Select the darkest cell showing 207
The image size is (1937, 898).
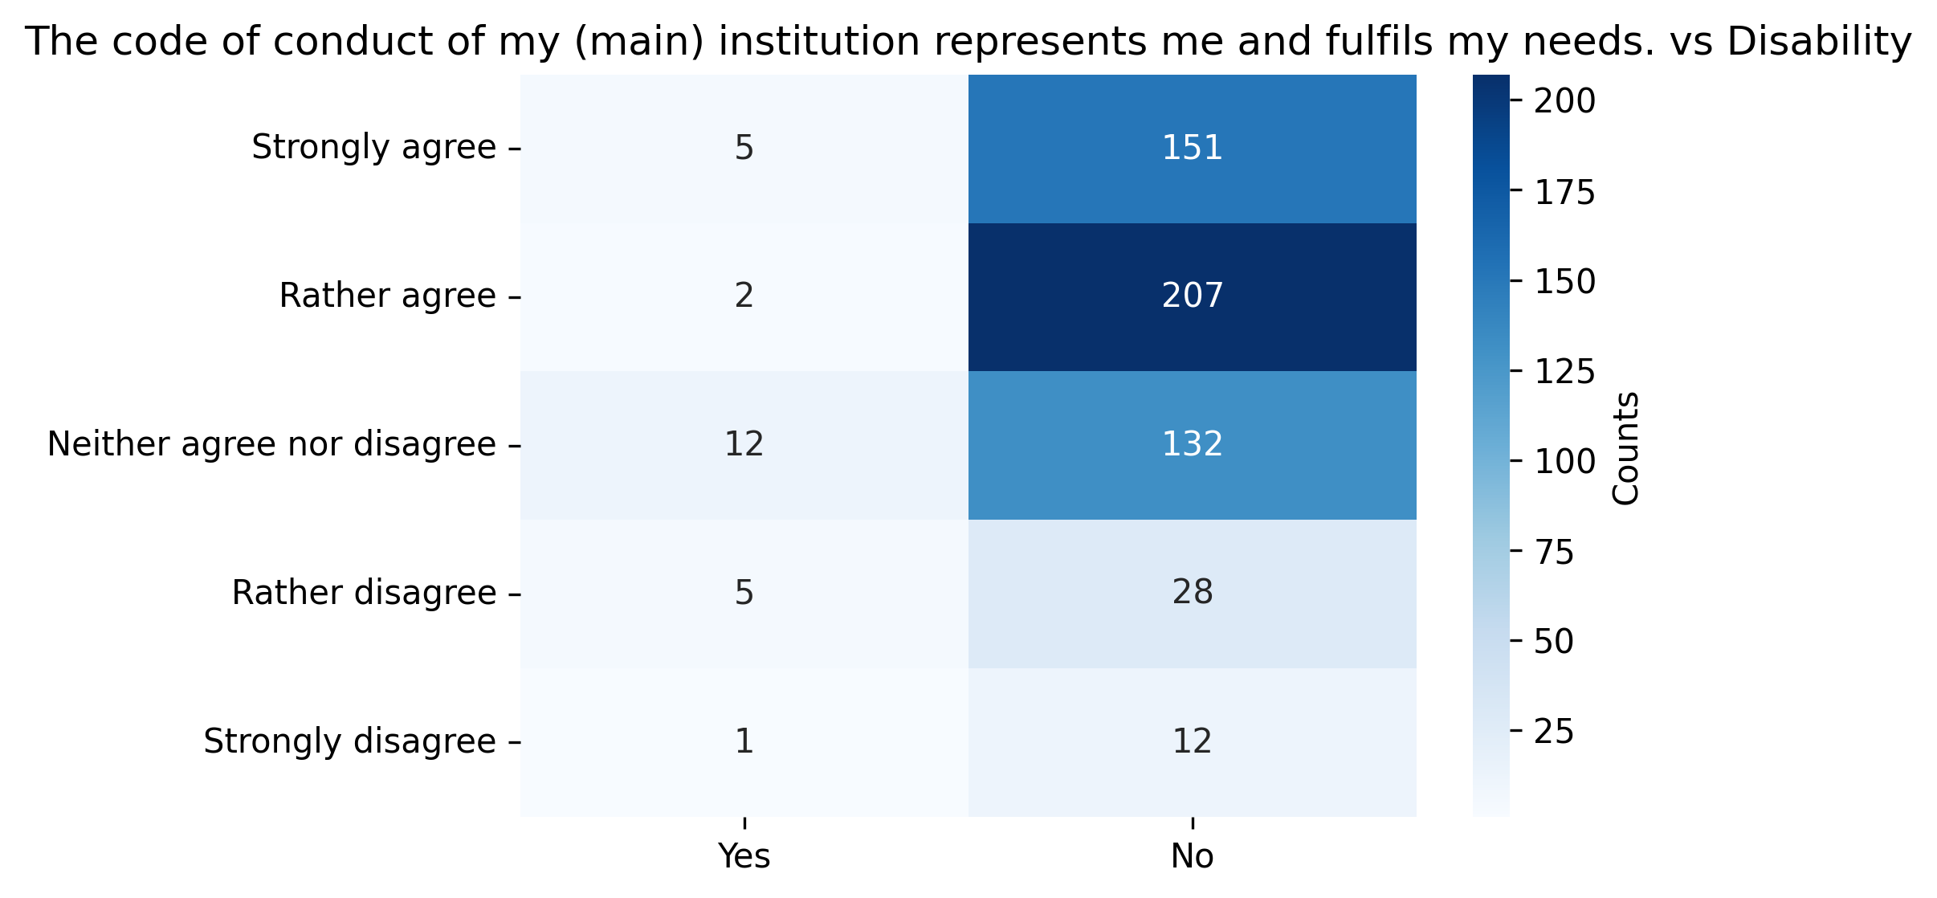pyautogui.click(x=1192, y=296)
